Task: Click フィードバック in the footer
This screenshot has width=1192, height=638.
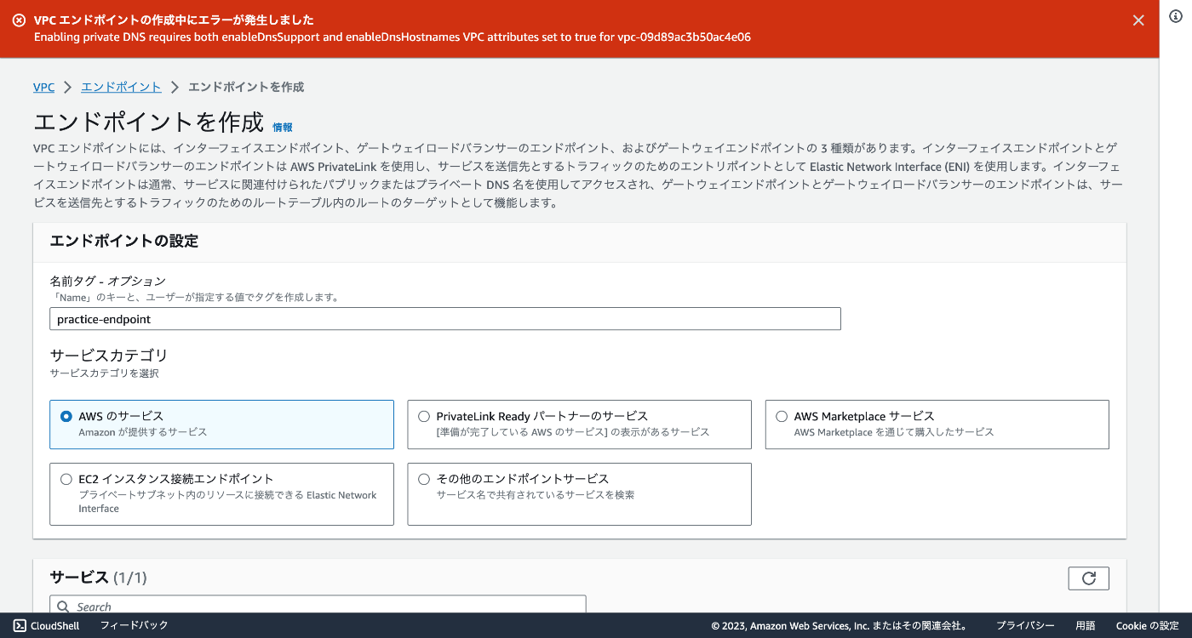Action: coord(134,625)
